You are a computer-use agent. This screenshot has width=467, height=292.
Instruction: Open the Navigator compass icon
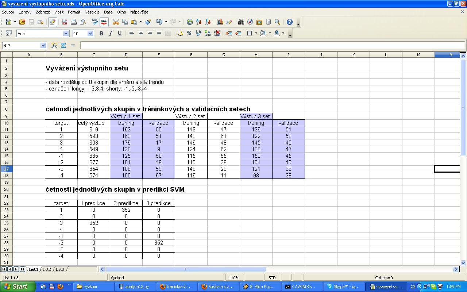[250, 22]
